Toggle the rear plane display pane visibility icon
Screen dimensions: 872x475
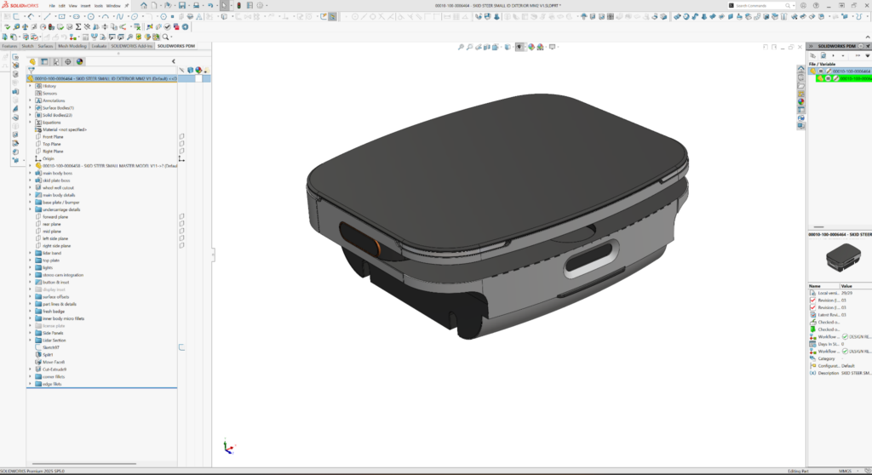(x=181, y=224)
